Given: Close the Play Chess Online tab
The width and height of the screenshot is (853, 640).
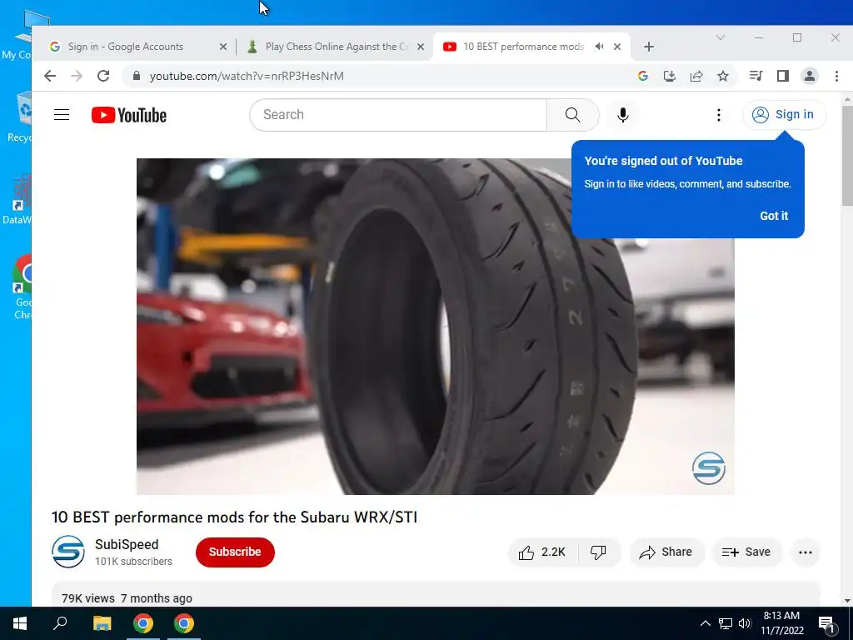Looking at the screenshot, I should [421, 47].
